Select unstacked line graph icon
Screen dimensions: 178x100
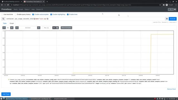(54, 28)
